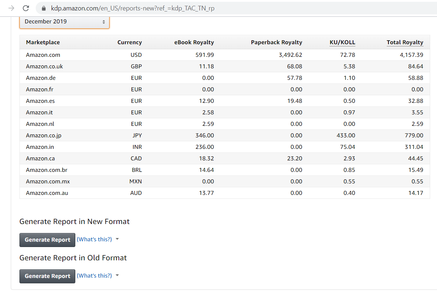The width and height of the screenshot is (437, 297).
Task: Click the padlock site info icon
Action: point(44,8)
